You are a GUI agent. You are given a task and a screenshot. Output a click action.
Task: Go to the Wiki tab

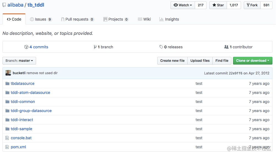(x=144, y=19)
